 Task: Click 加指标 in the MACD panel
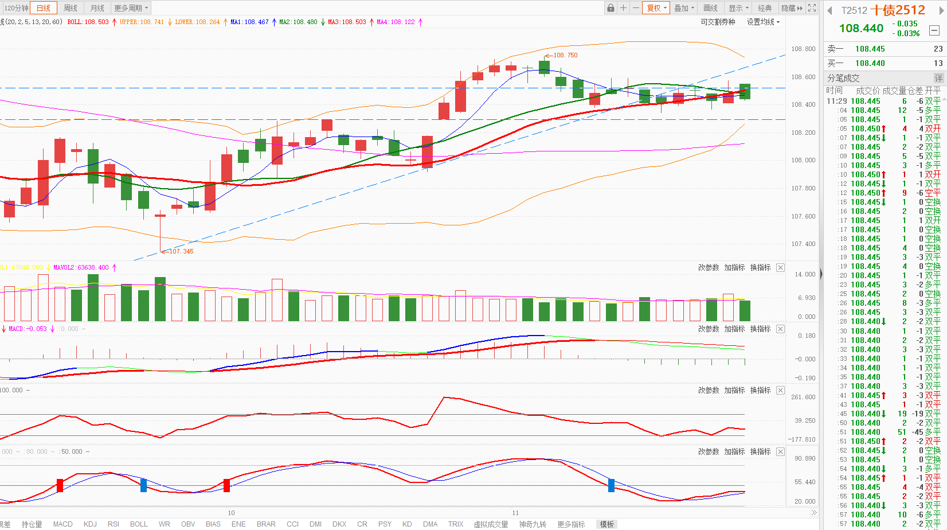tap(734, 329)
